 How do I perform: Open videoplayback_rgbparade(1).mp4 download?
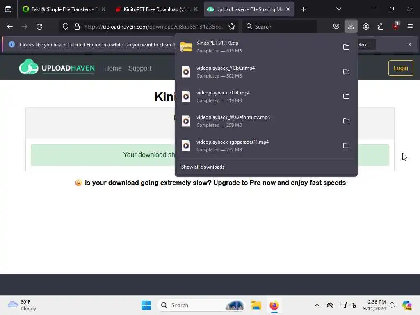[257, 146]
